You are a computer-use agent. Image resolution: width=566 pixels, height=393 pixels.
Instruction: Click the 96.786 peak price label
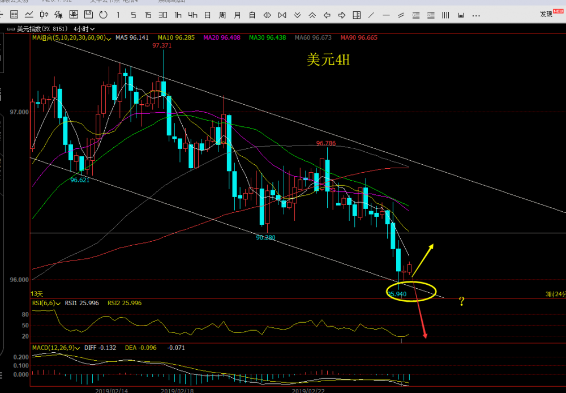[x=326, y=143]
